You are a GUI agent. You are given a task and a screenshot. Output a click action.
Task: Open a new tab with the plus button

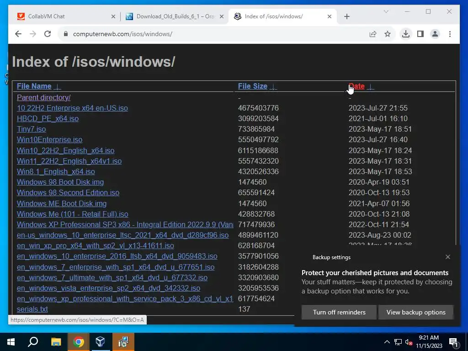click(347, 16)
